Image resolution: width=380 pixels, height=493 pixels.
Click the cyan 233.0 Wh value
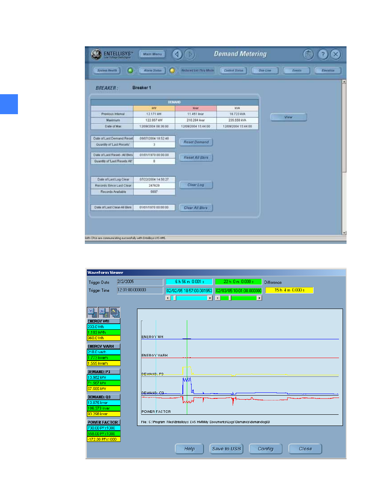click(x=104, y=327)
